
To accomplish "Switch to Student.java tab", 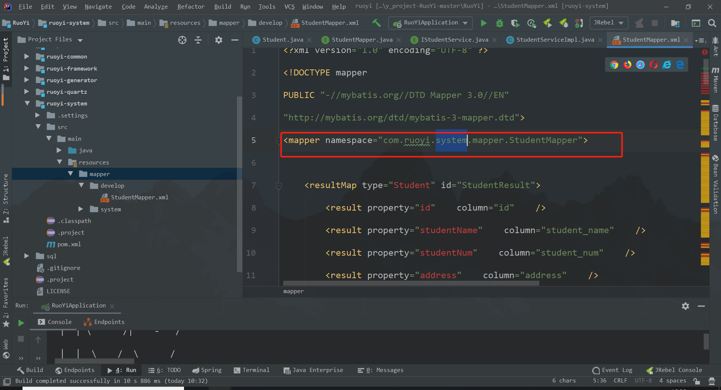I will pyautogui.click(x=282, y=40).
